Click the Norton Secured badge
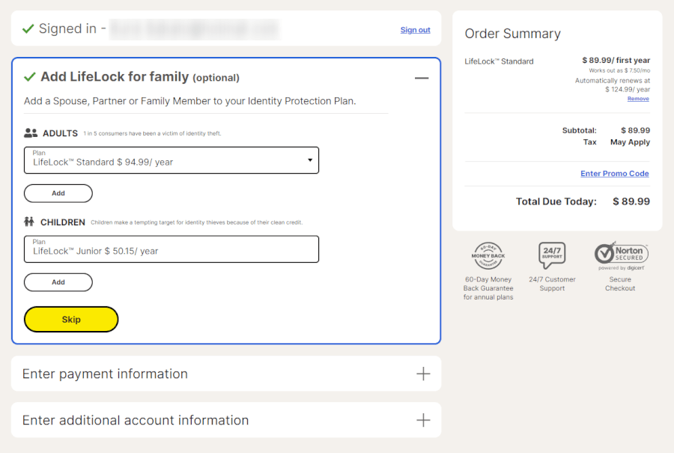 point(621,256)
